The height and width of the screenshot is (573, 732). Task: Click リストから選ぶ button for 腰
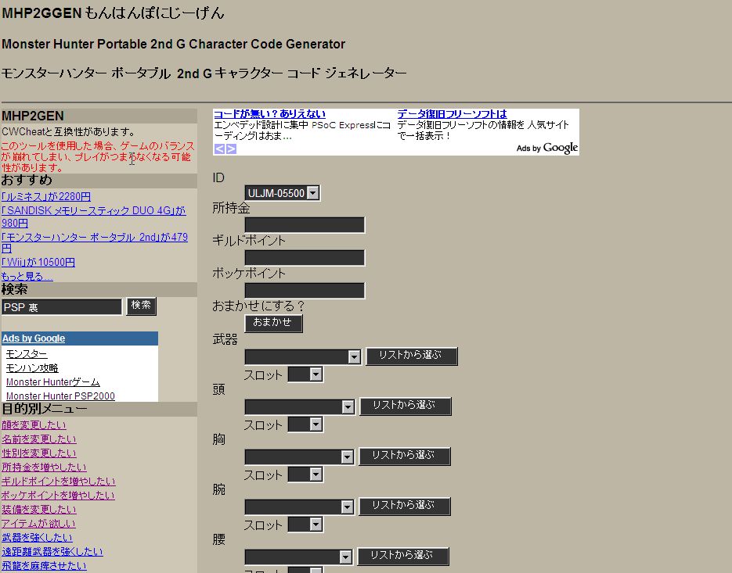click(x=403, y=556)
